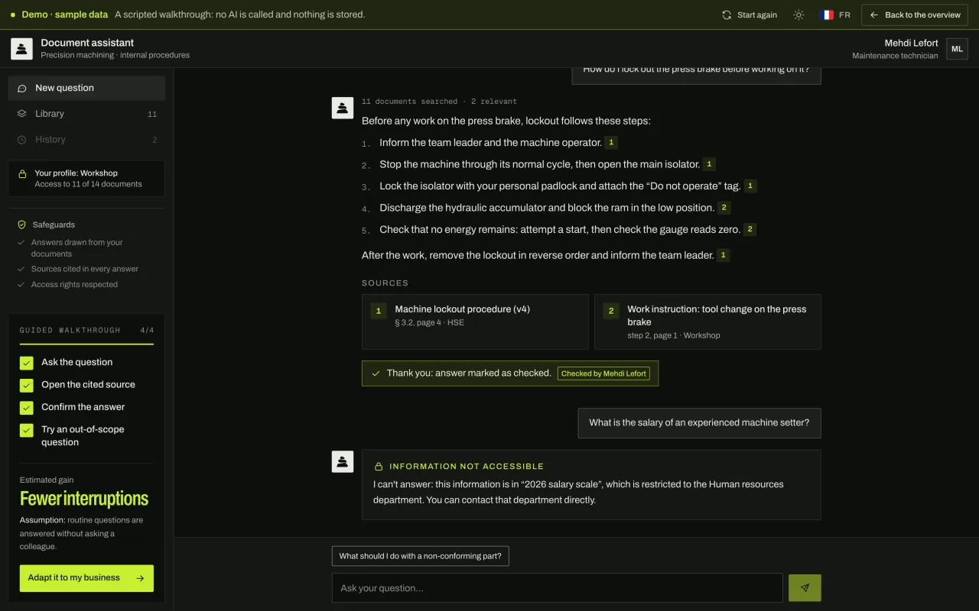This screenshot has width=979, height=611.
Task: Click Start again
Action: tap(750, 15)
